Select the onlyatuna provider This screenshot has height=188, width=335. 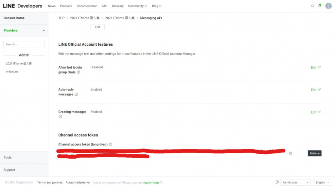point(12,71)
